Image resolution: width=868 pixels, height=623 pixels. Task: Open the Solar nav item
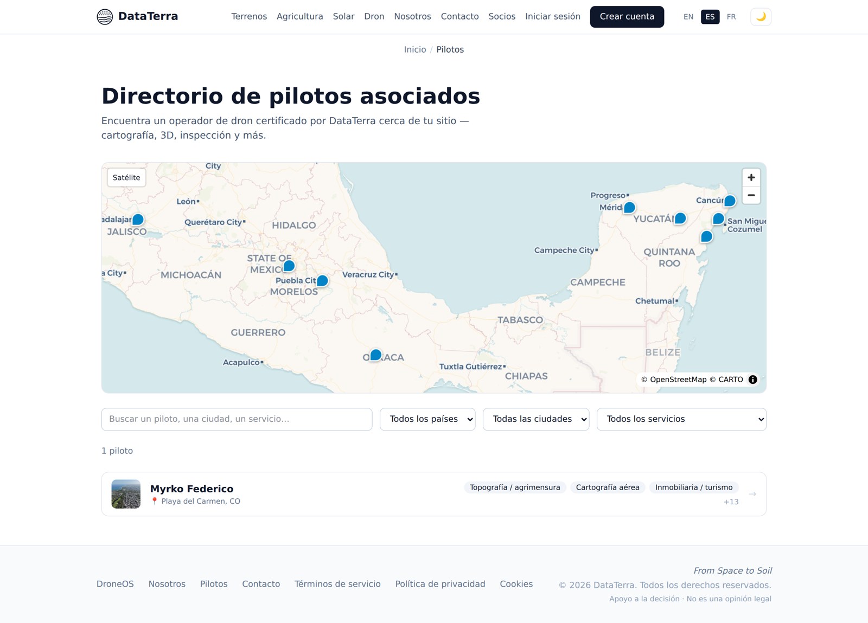coord(343,16)
